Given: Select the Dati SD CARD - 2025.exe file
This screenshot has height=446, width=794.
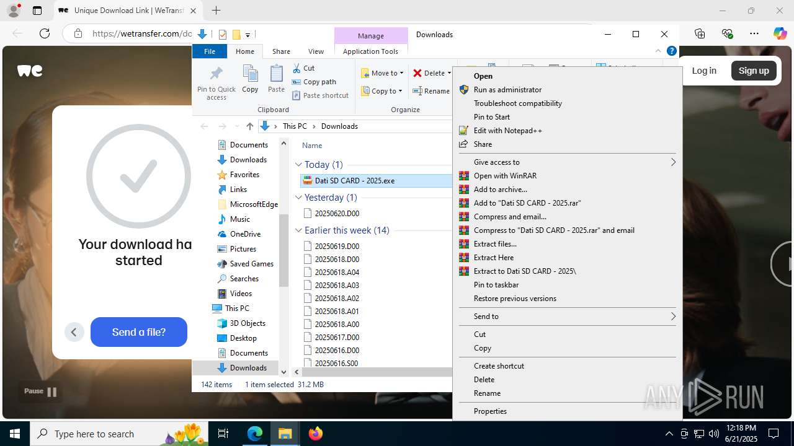Looking at the screenshot, I should (x=377, y=181).
